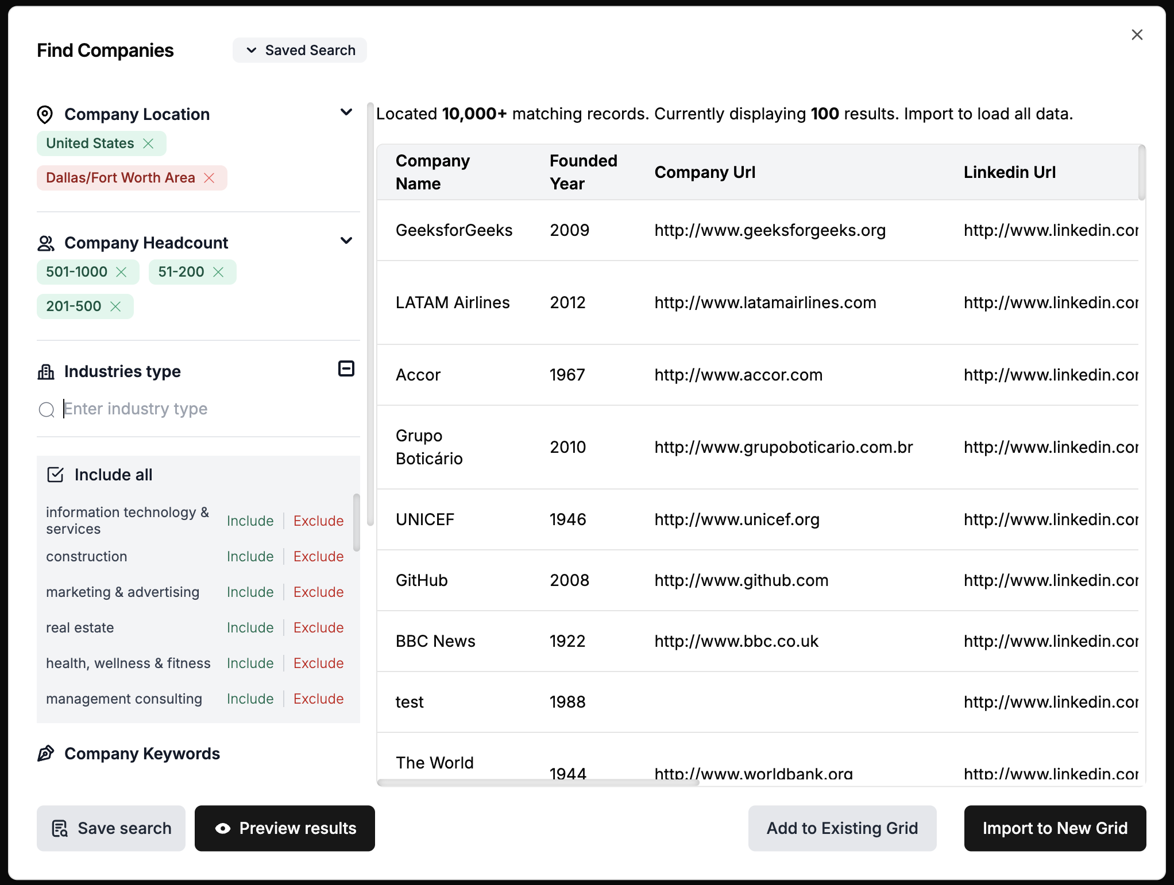Remove the 51-200 headcount tag

(x=218, y=272)
